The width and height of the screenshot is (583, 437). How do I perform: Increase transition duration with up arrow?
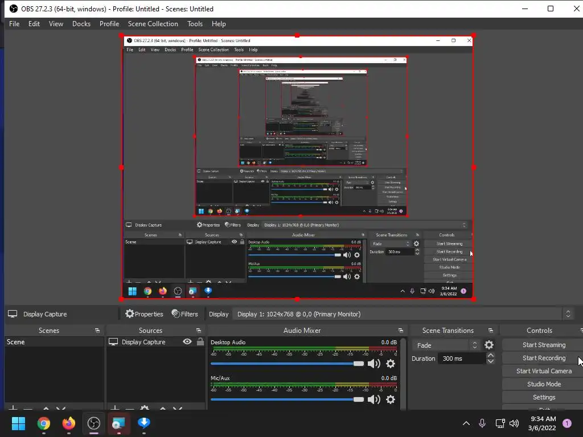coord(491,356)
